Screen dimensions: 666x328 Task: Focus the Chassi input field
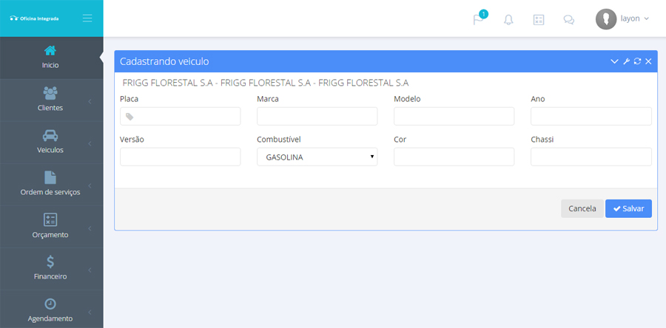click(591, 157)
